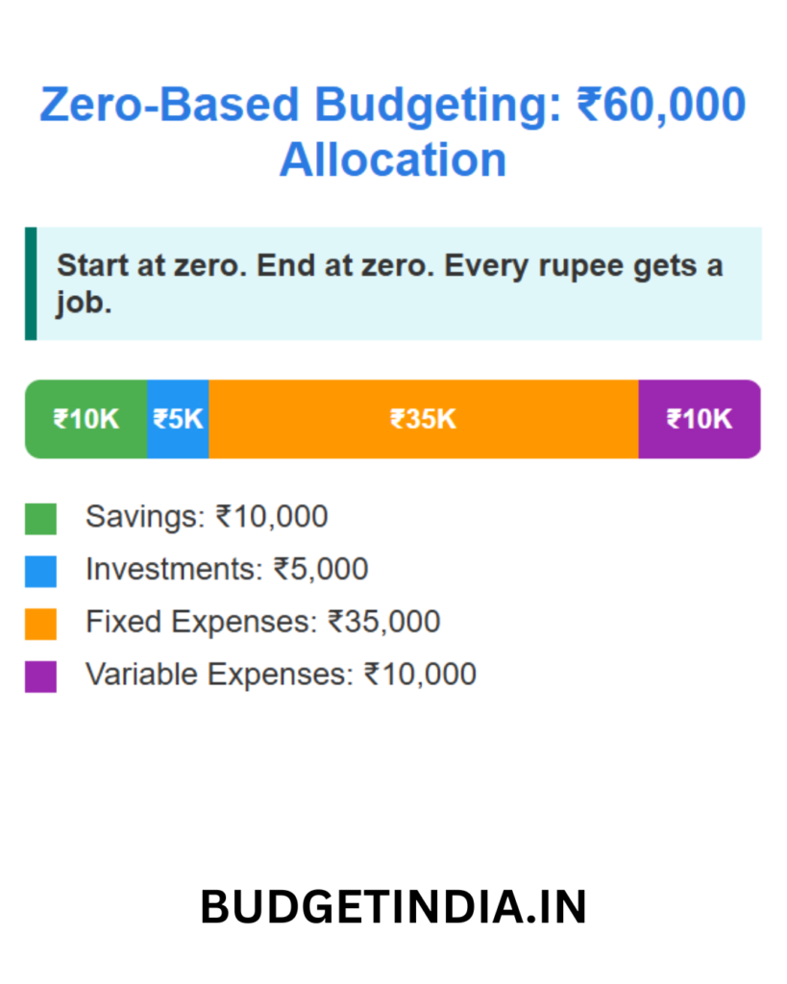
Task: Click the blue ₹5K bar segment
Action: [x=178, y=419]
